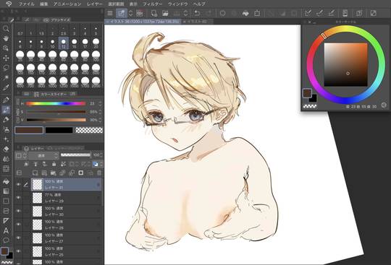Screen dimensions: 391x265
Task: Pick the Balloon speech bubble tool
Action: pos(6,240)
